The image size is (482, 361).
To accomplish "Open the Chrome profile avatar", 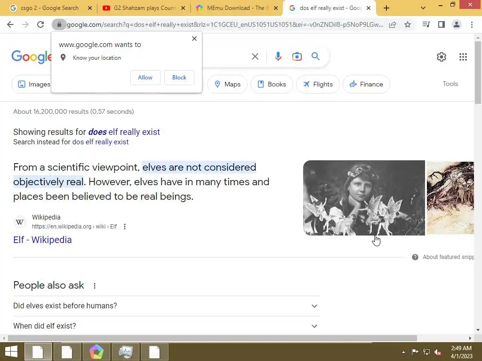I will (x=457, y=24).
